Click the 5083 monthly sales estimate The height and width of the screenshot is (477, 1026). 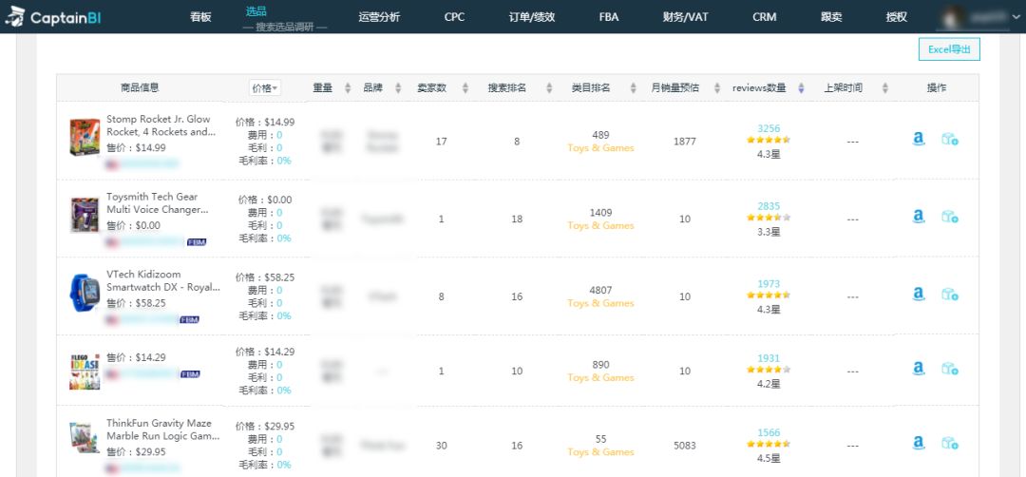(684, 446)
